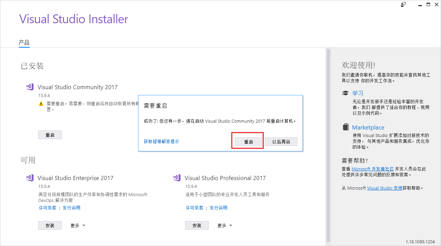Click the 可用 section heading
Image resolution: width=441 pixels, height=246 pixels.
(x=28, y=160)
